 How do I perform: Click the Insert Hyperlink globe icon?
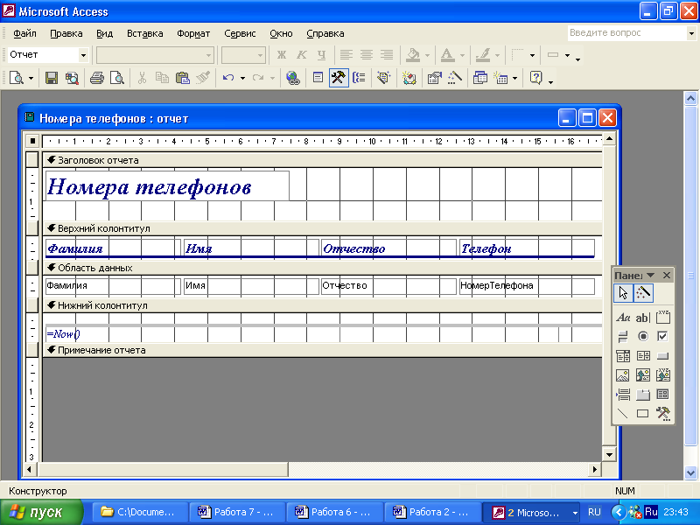point(293,78)
